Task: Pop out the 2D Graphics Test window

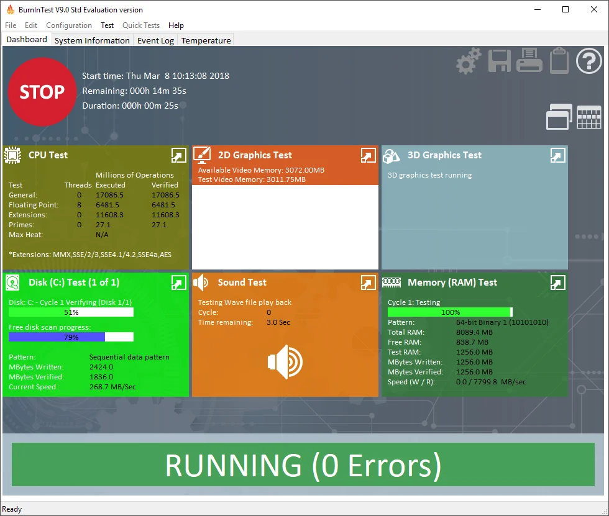Action: pyautogui.click(x=368, y=156)
